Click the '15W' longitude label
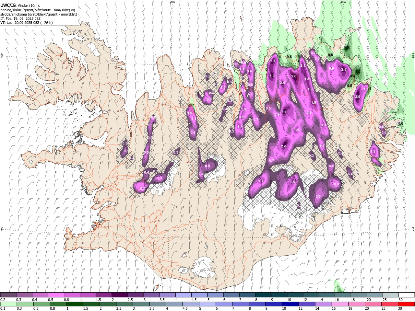 click(344, 2)
